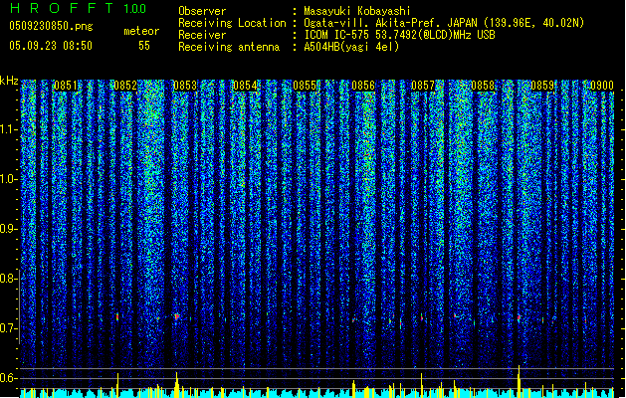Click the meteor count value 55
The width and height of the screenshot is (626, 398).
[x=144, y=46]
